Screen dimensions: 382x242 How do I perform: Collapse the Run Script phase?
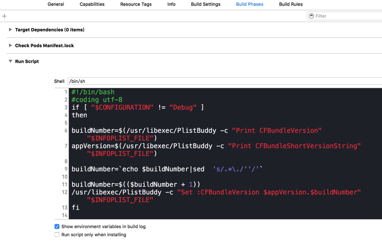10,61
